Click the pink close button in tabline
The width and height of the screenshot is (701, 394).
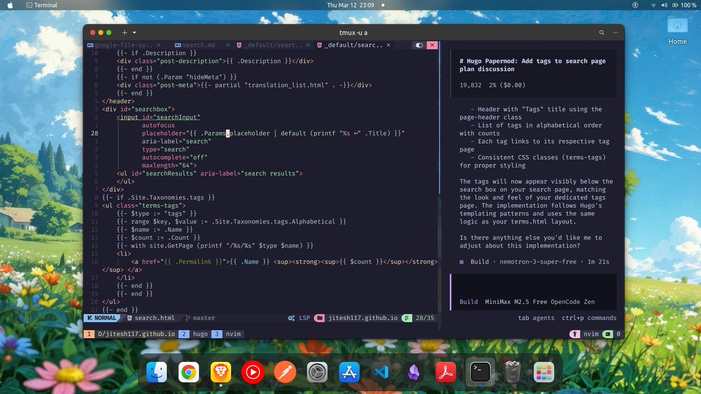[432, 45]
